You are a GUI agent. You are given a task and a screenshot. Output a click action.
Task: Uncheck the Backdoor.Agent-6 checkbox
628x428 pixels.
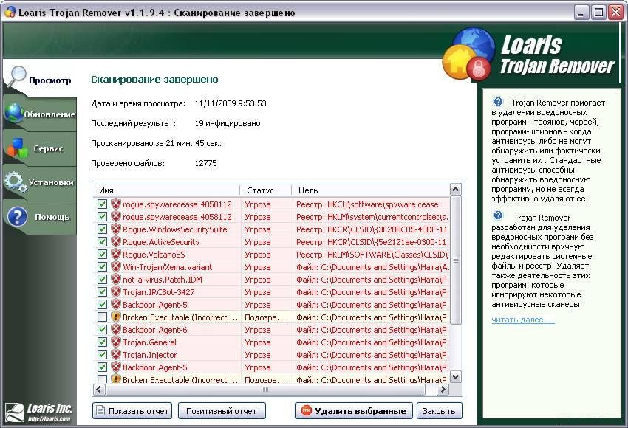[102, 330]
